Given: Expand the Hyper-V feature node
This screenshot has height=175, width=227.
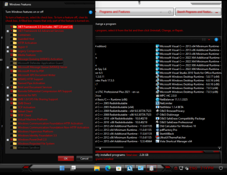Looking at the screenshot, I should click(x=8, y=47).
